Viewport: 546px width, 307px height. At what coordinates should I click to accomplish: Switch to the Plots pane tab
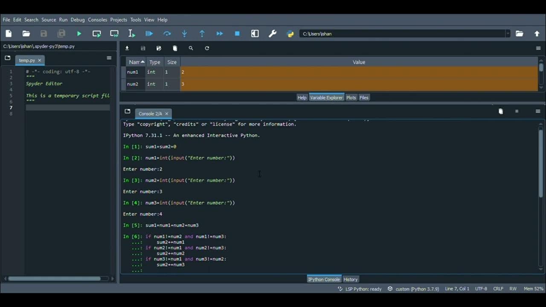tap(351, 98)
